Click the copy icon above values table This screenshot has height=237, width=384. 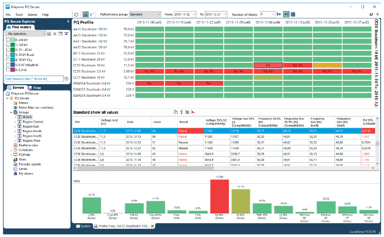(175, 112)
